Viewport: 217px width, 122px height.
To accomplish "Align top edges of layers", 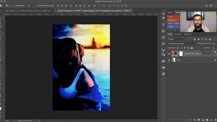I will click(x=76, y=5).
